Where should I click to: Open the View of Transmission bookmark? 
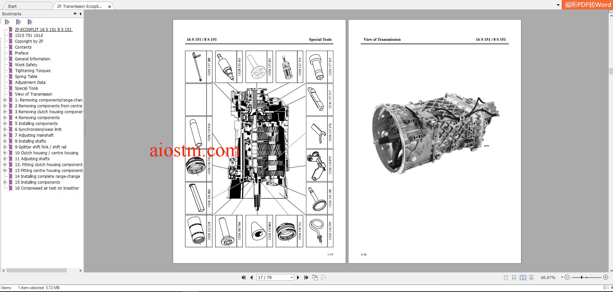[x=34, y=94]
